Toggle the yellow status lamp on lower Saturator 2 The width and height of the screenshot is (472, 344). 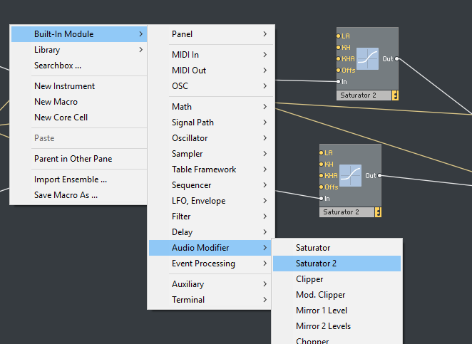click(x=378, y=212)
